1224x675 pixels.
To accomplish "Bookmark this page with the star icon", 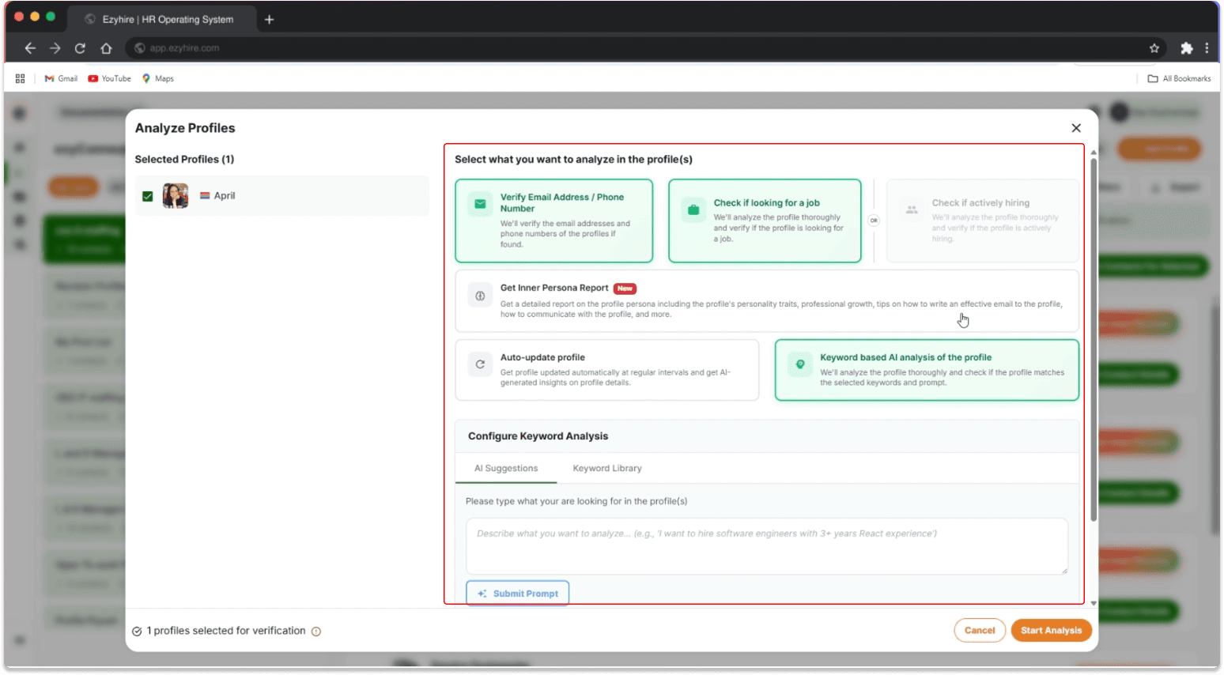I will 1154,48.
